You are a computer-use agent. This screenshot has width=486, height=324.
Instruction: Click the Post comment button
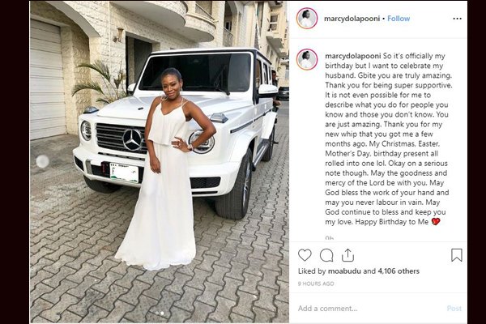point(454,308)
